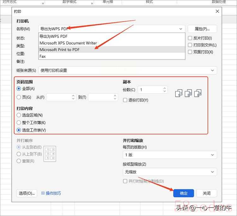The width and height of the screenshot is (237, 216).
Task: Enable double-sided printing checkbox
Action: pos(190,52)
